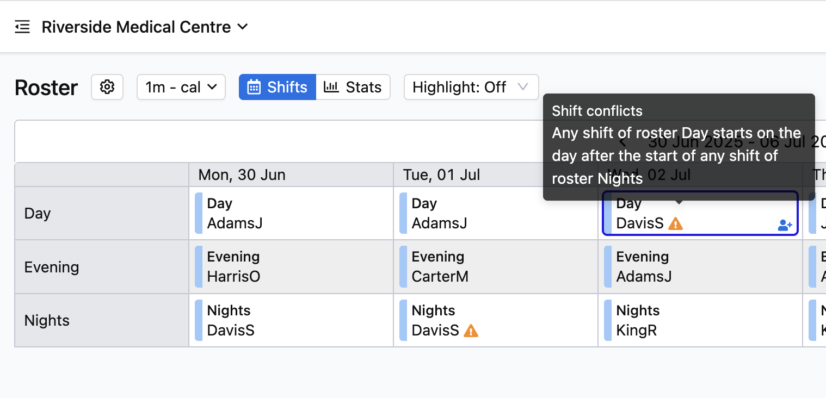826x398 pixels.
Task: Click warning icon on Wednesday DavisS Day shift
Action: point(675,223)
